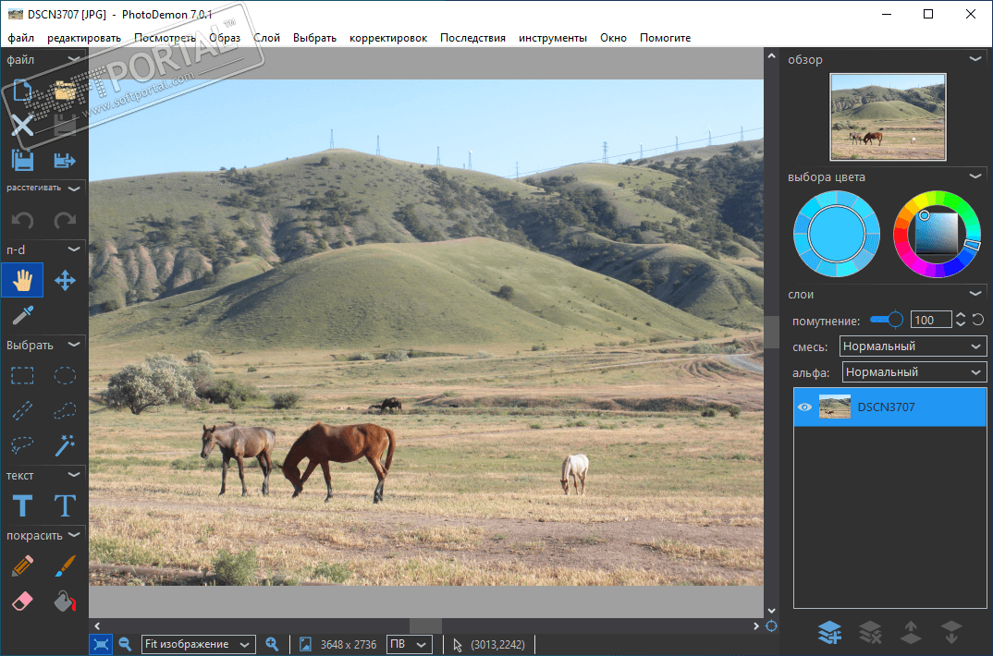The height and width of the screenshot is (656, 993).
Task: Zoom in with the plus magnifier
Action: coord(273,645)
